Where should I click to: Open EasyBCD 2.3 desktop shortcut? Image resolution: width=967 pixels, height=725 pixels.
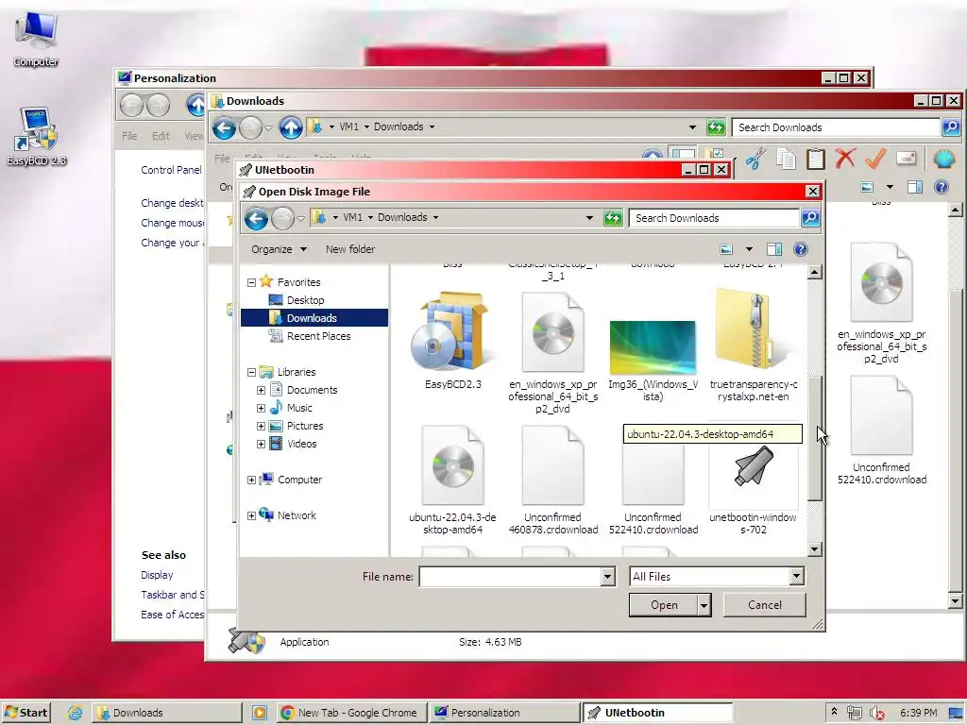click(37, 137)
